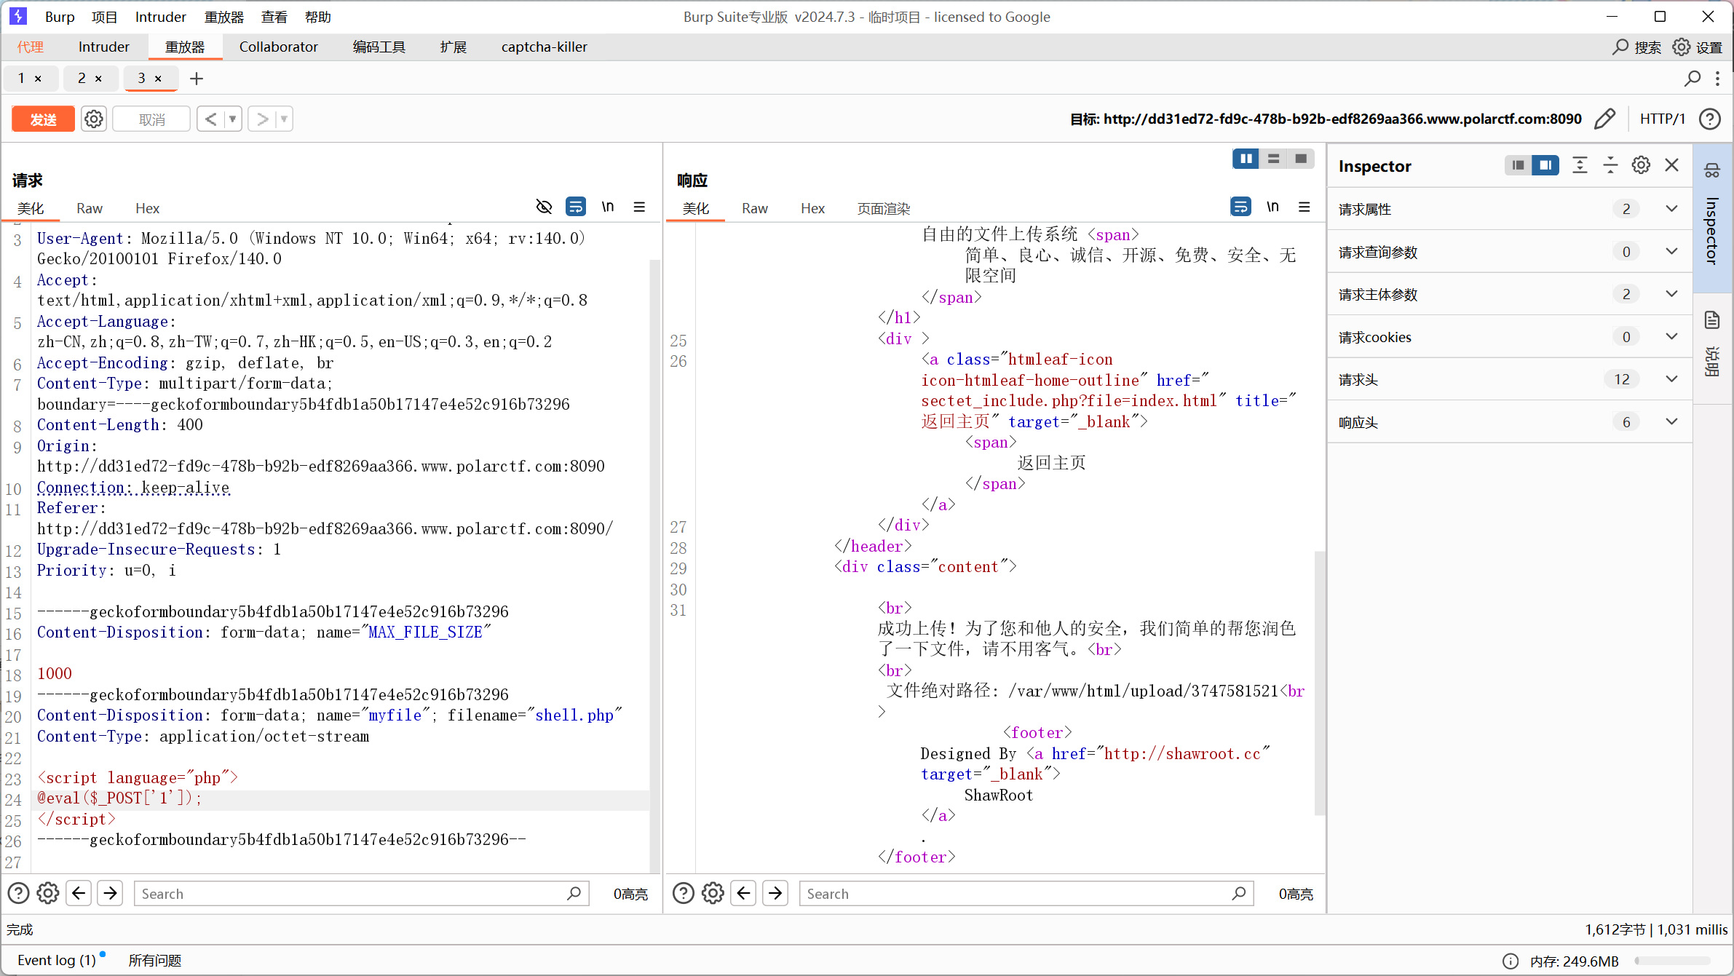The width and height of the screenshot is (1734, 976).
Task: Click the orange 发送 send button
Action: click(43, 119)
